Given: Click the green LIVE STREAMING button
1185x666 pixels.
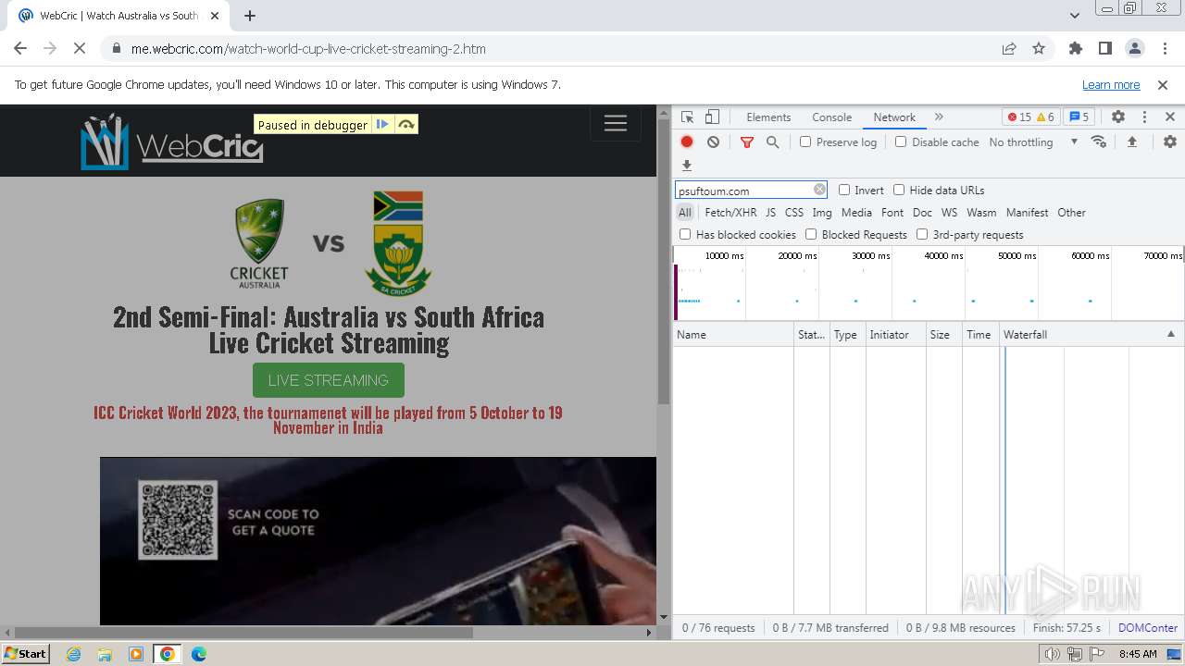Looking at the screenshot, I should (329, 380).
